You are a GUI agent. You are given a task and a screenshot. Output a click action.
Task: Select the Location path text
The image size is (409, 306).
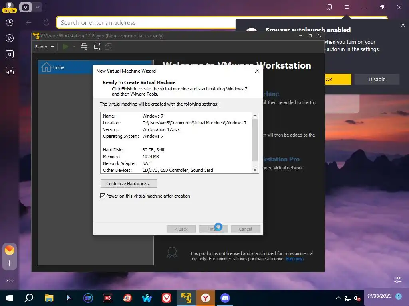pyautogui.click(x=195, y=123)
